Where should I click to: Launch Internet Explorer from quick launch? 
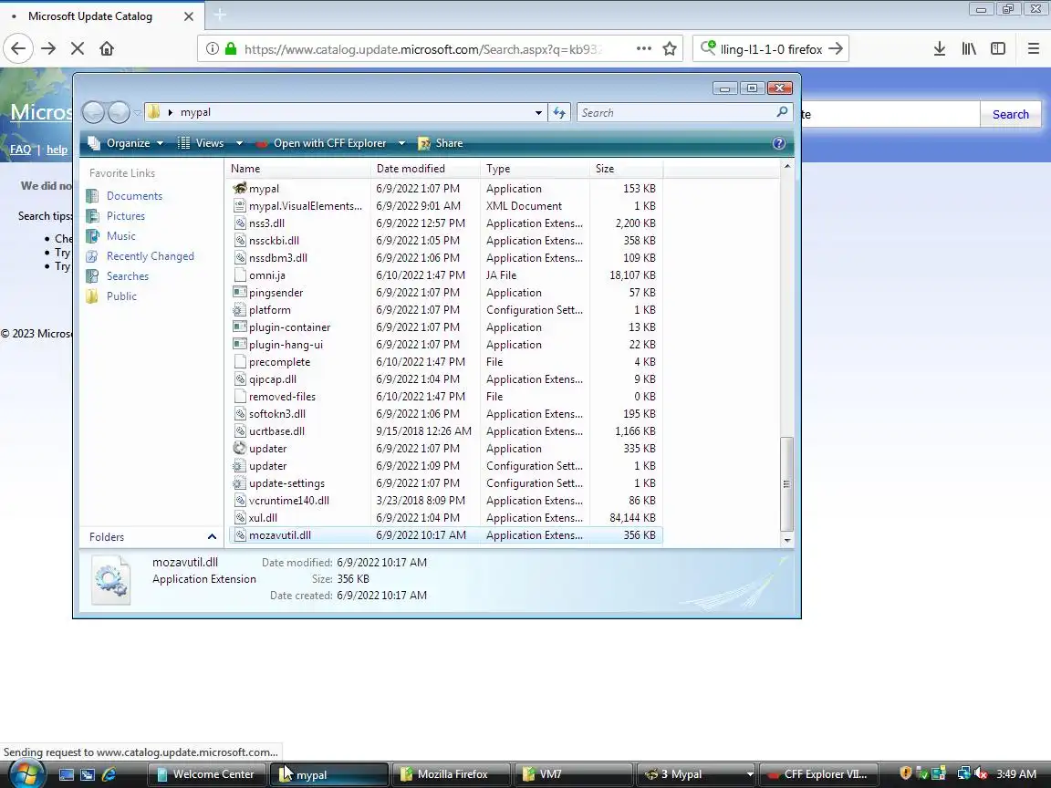coord(109,774)
